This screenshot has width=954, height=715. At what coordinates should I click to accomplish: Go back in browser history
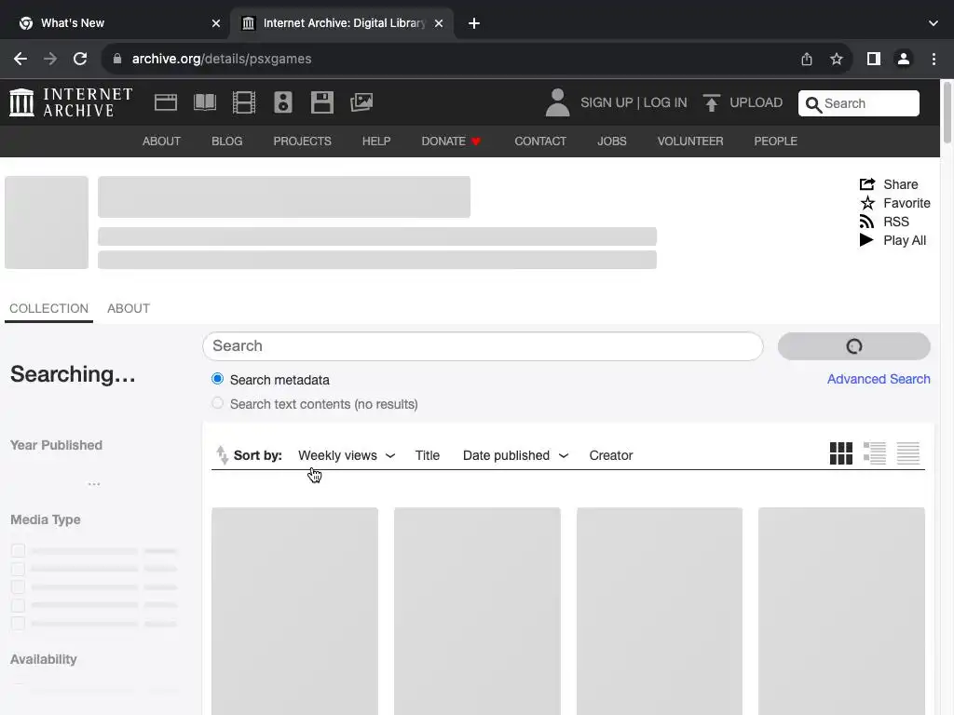pyautogui.click(x=20, y=59)
